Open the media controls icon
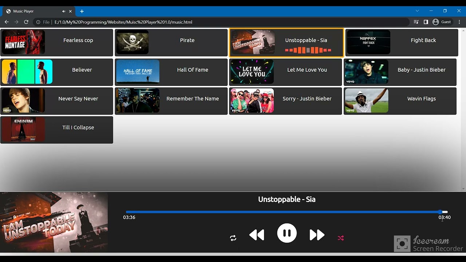Viewport: 466px width, 262px height. tap(416, 22)
